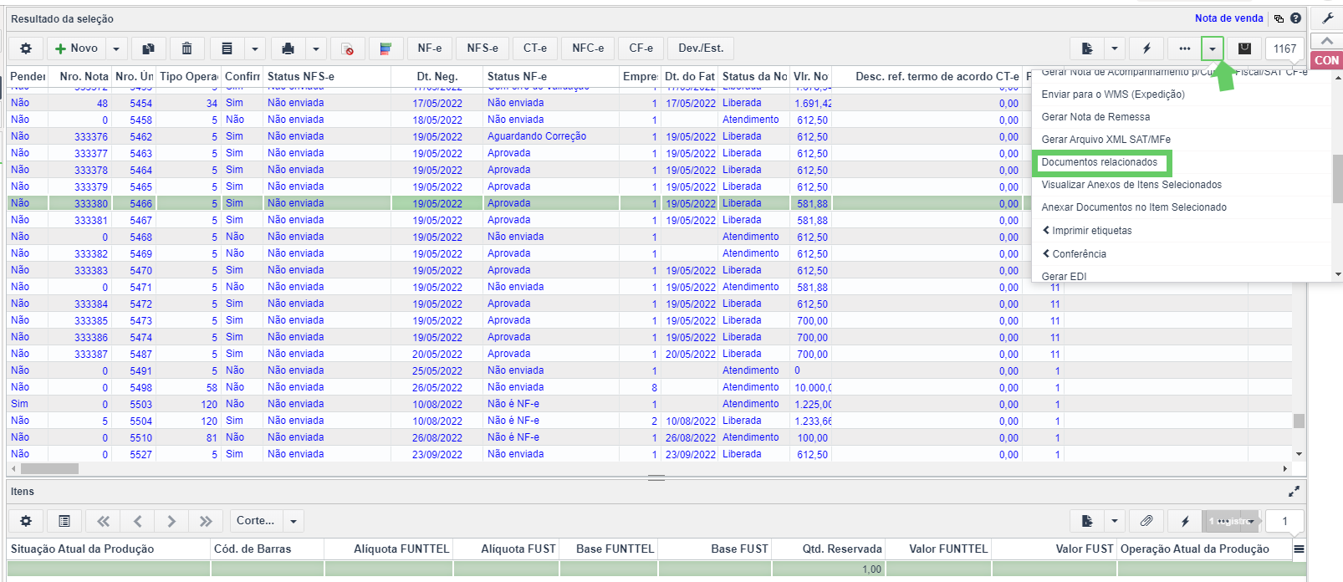The height and width of the screenshot is (582, 1343).
Task: Click the export file icon in the top toolbar
Action: coord(1087,48)
